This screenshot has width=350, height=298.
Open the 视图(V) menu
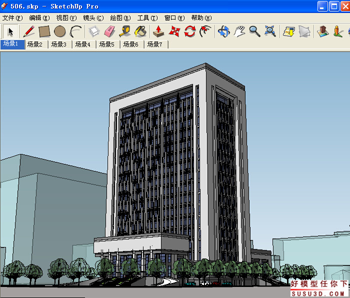pos(66,18)
